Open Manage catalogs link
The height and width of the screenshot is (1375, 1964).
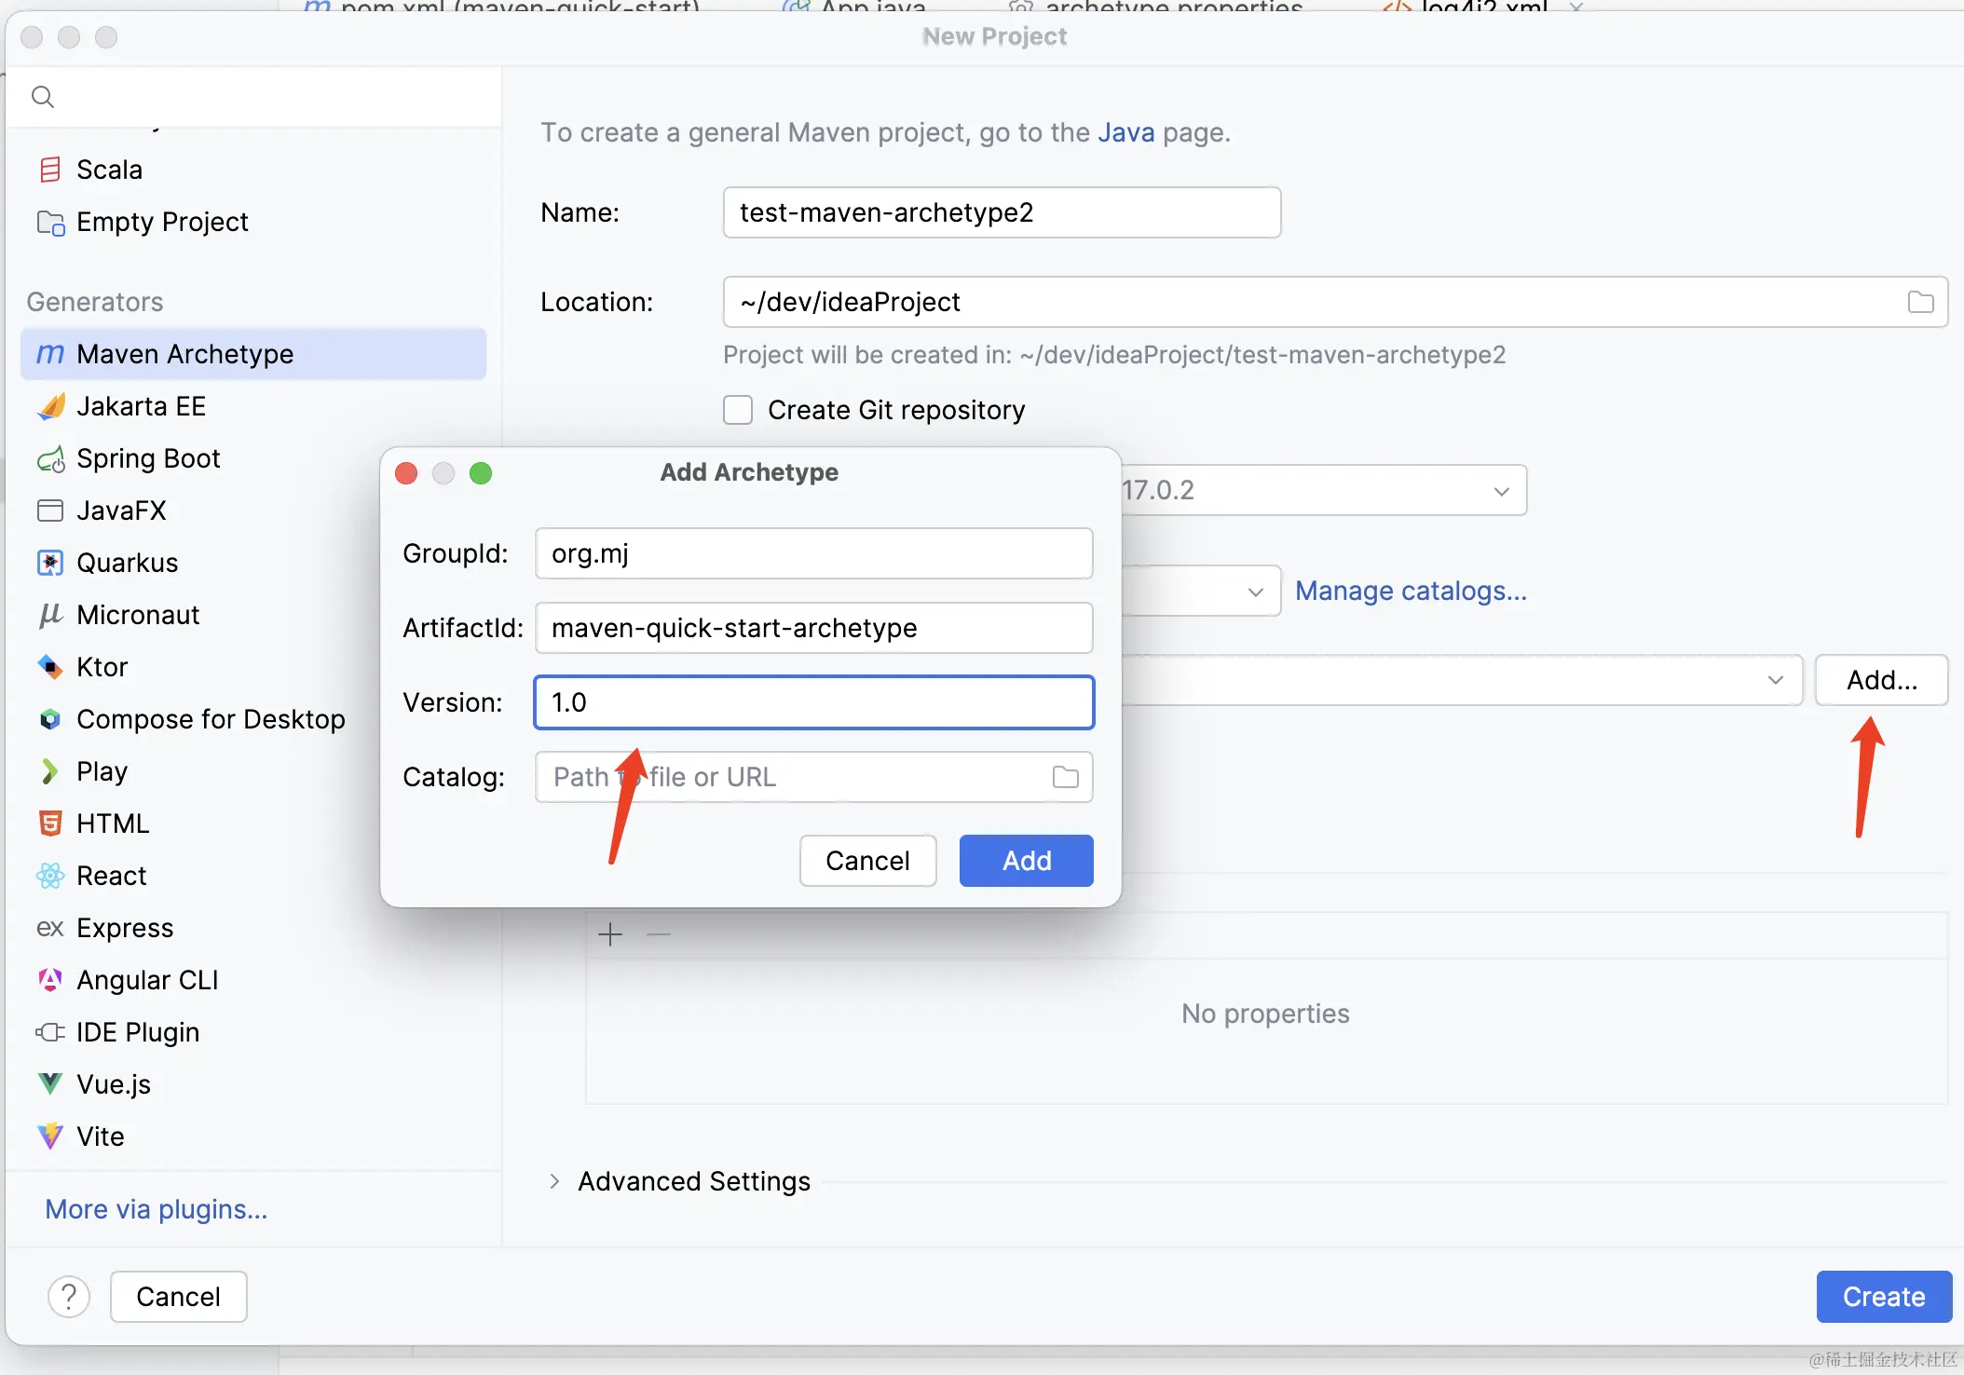[1411, 591]
